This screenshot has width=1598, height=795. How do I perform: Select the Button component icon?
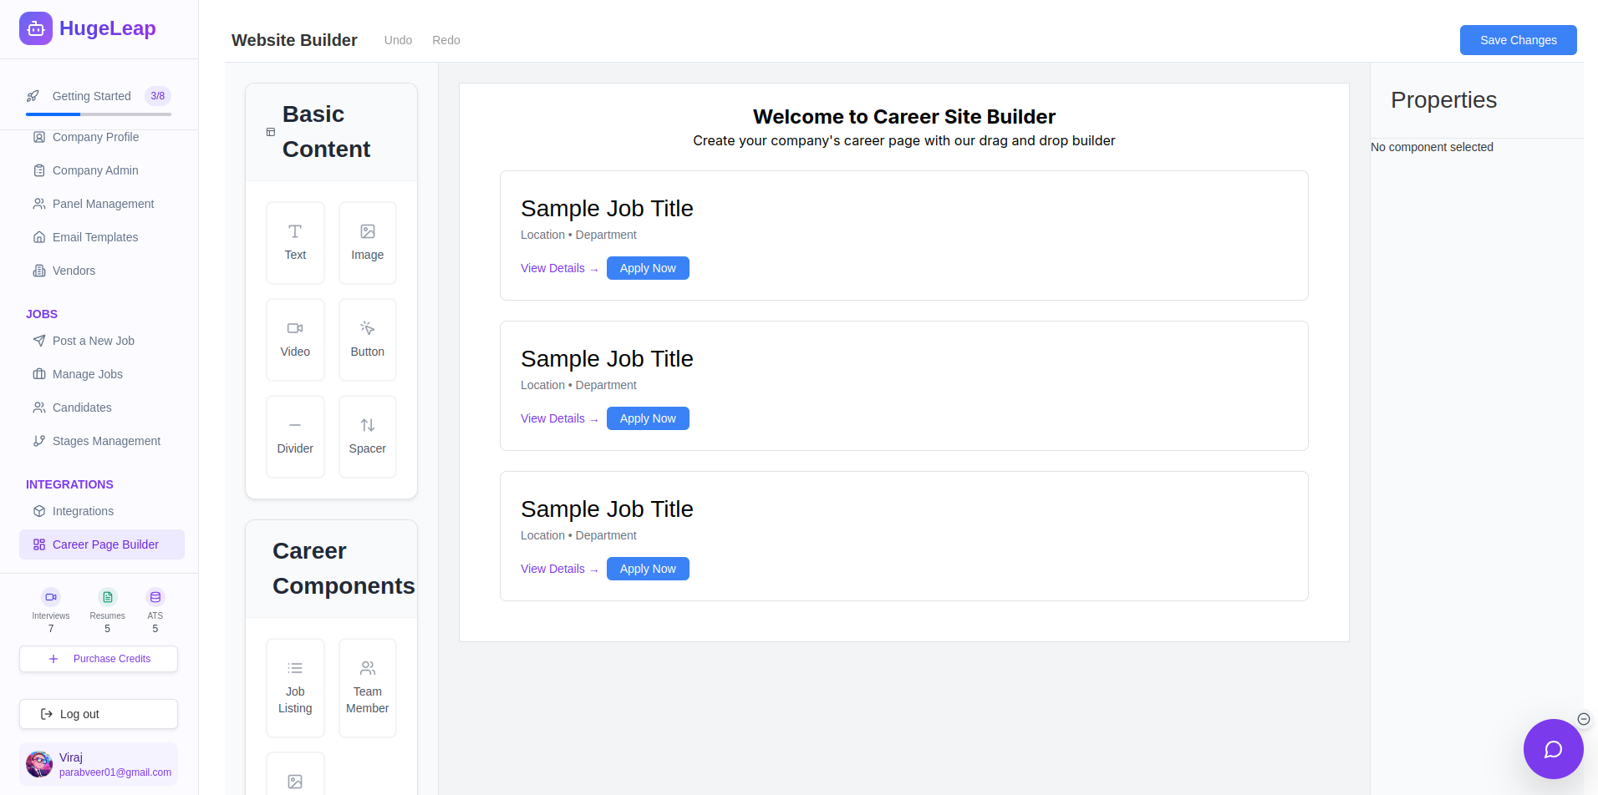[x=367, y=328]
